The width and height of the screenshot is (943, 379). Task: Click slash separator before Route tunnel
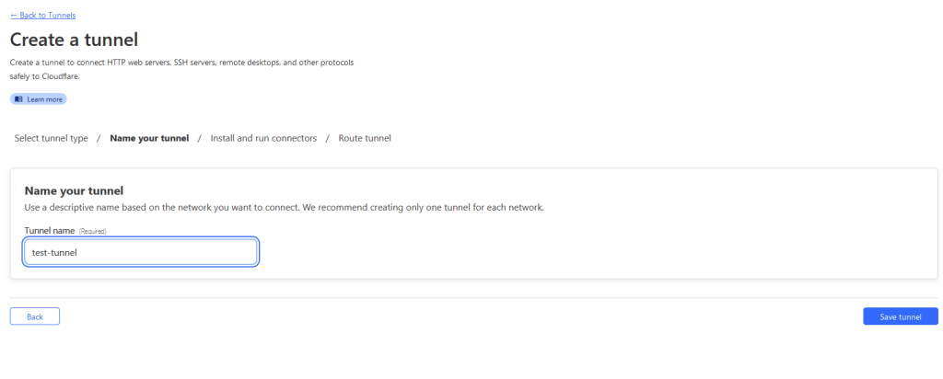328,138
